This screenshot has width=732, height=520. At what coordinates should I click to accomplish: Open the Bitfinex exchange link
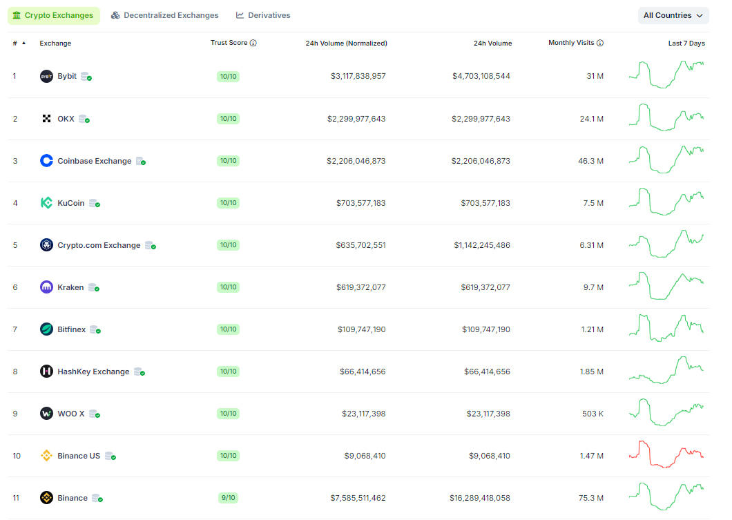[71, 329]
